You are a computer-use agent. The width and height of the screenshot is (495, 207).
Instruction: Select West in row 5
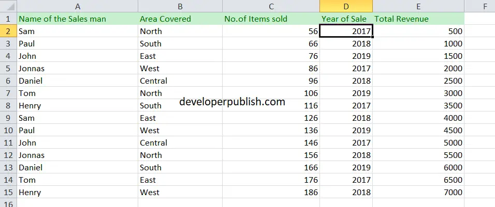pos(180,68)
